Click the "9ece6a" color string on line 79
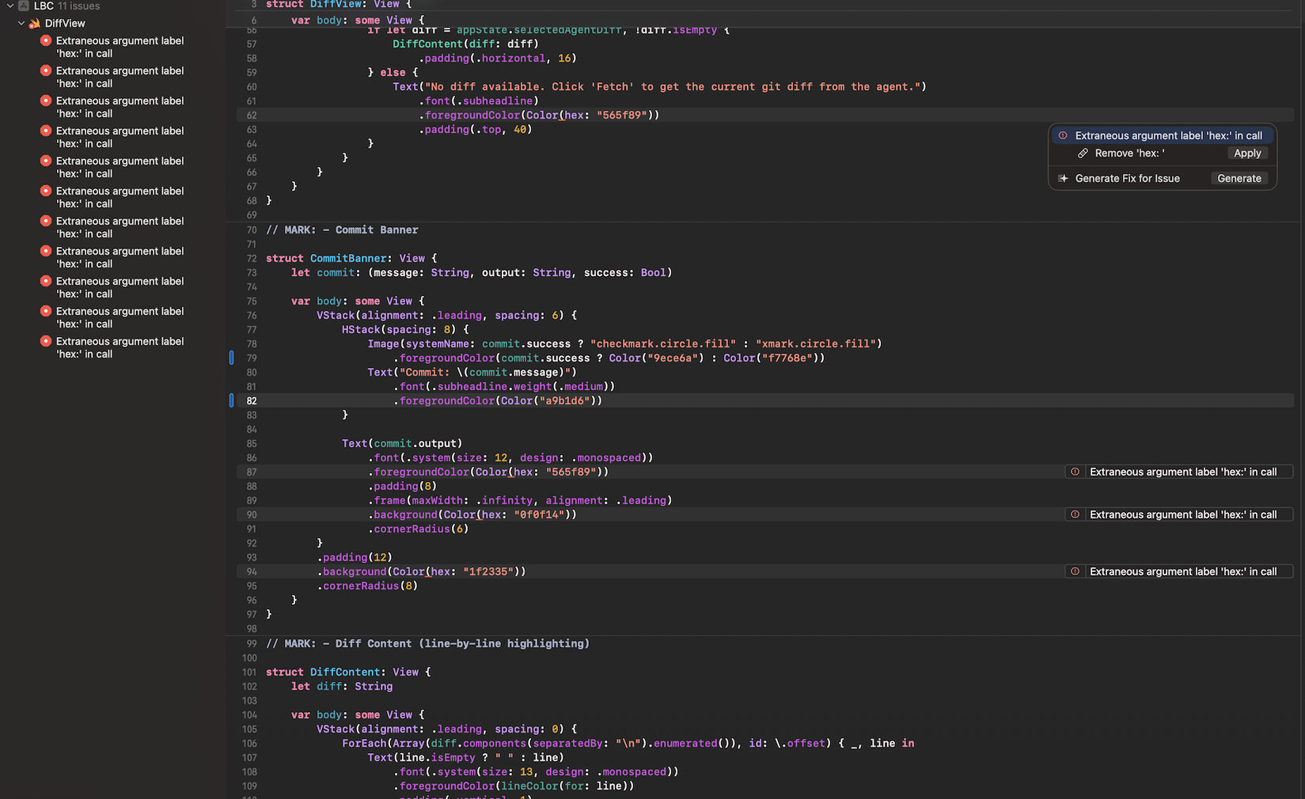 [673, 358]
